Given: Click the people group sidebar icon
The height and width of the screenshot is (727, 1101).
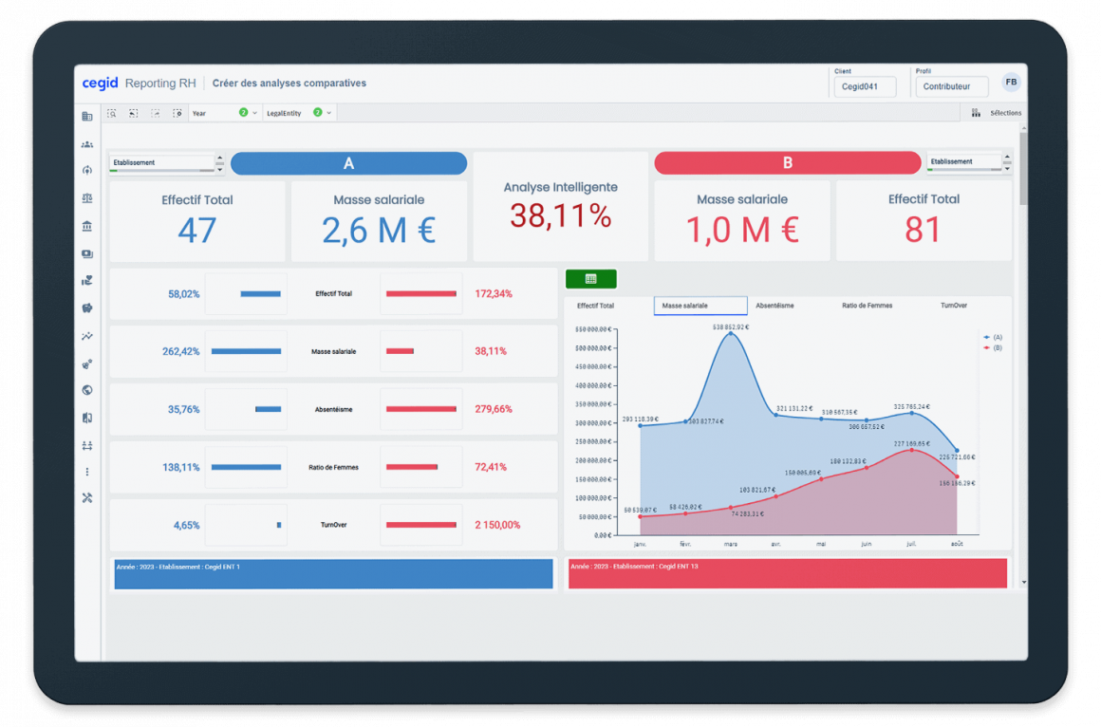Looking at the screenshot, I should pos(87,144).
